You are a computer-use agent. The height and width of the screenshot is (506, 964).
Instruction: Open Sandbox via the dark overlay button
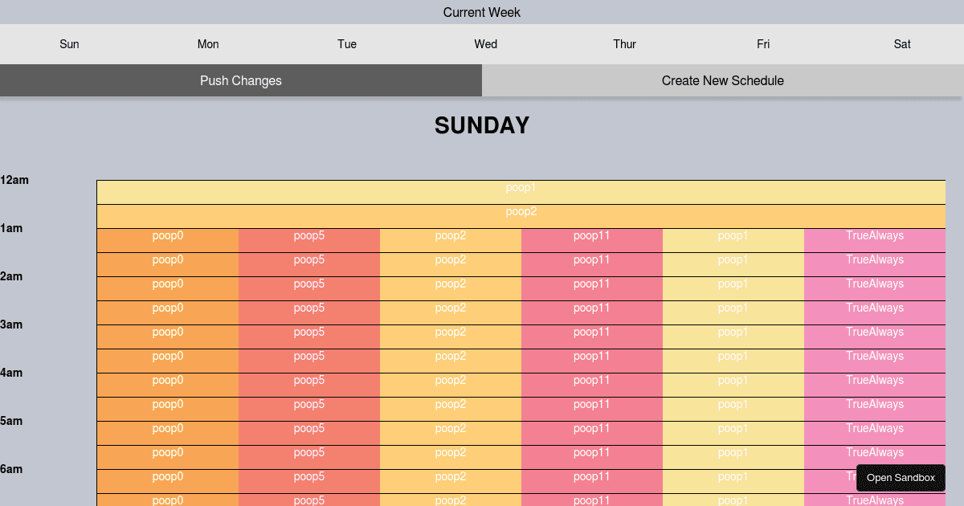coord(901,477)
